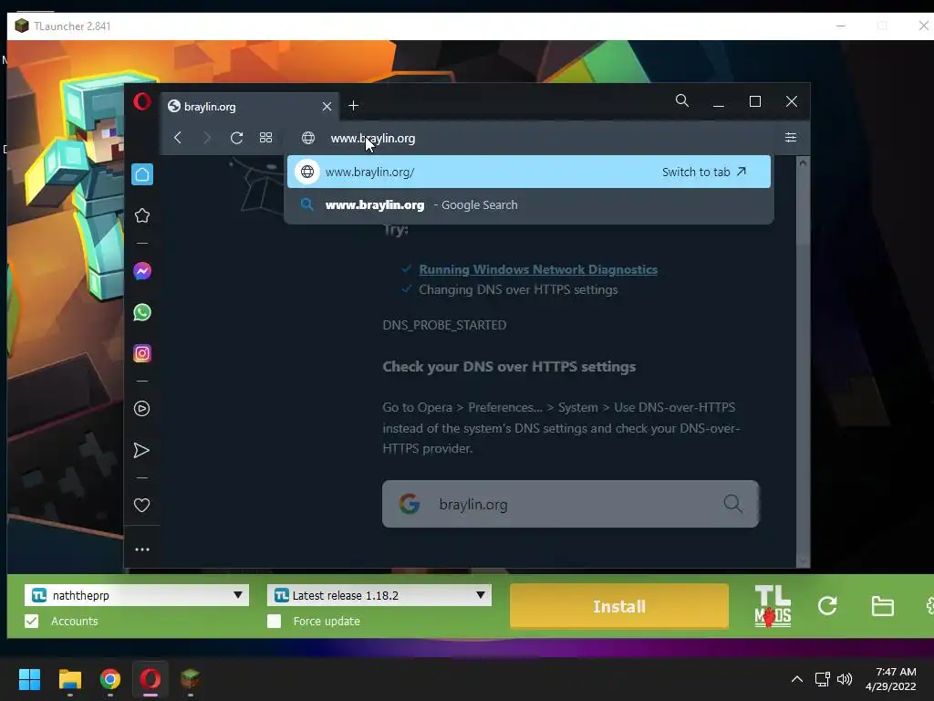Viewport: 934px width, 701px height.
Task: Open Opera tab search magnifier
Action: 682,100
